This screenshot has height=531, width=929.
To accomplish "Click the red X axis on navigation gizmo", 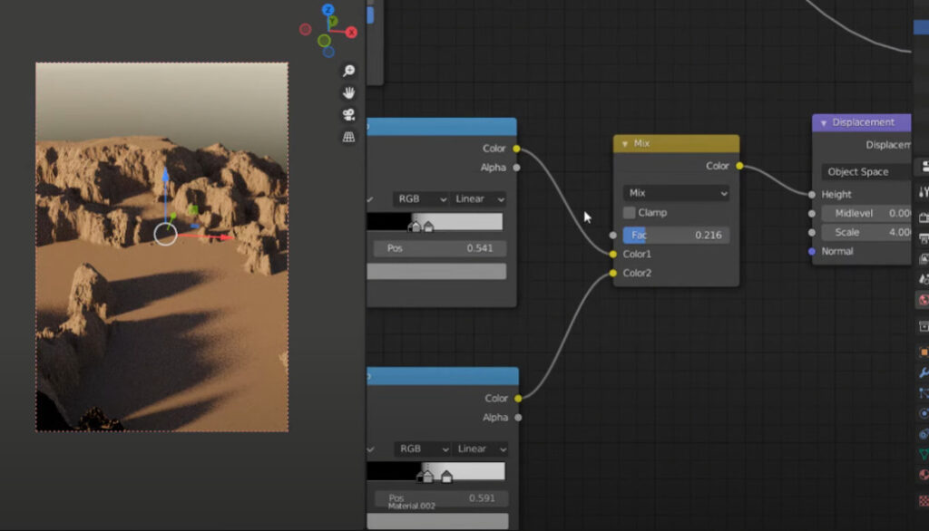I will 351,32.
